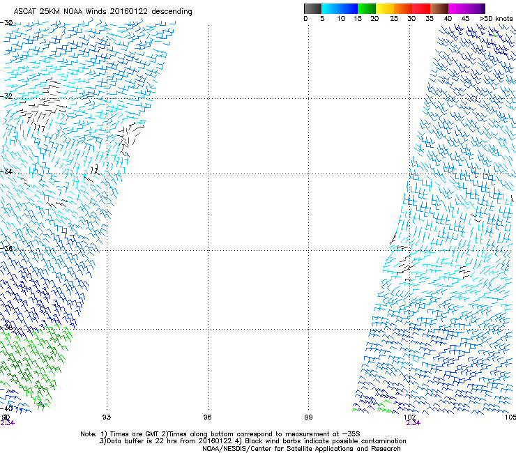Click the legend scale label '10'

click(341, 19)
